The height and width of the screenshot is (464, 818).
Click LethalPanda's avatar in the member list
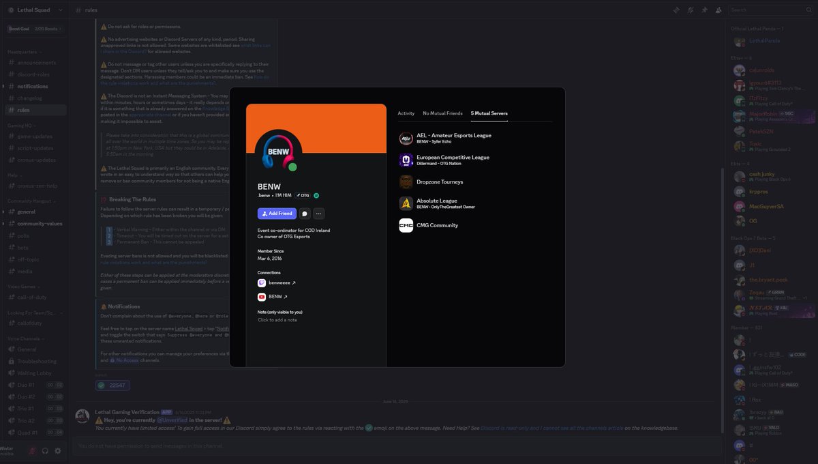pyautogui.click(x=739, y=41)
